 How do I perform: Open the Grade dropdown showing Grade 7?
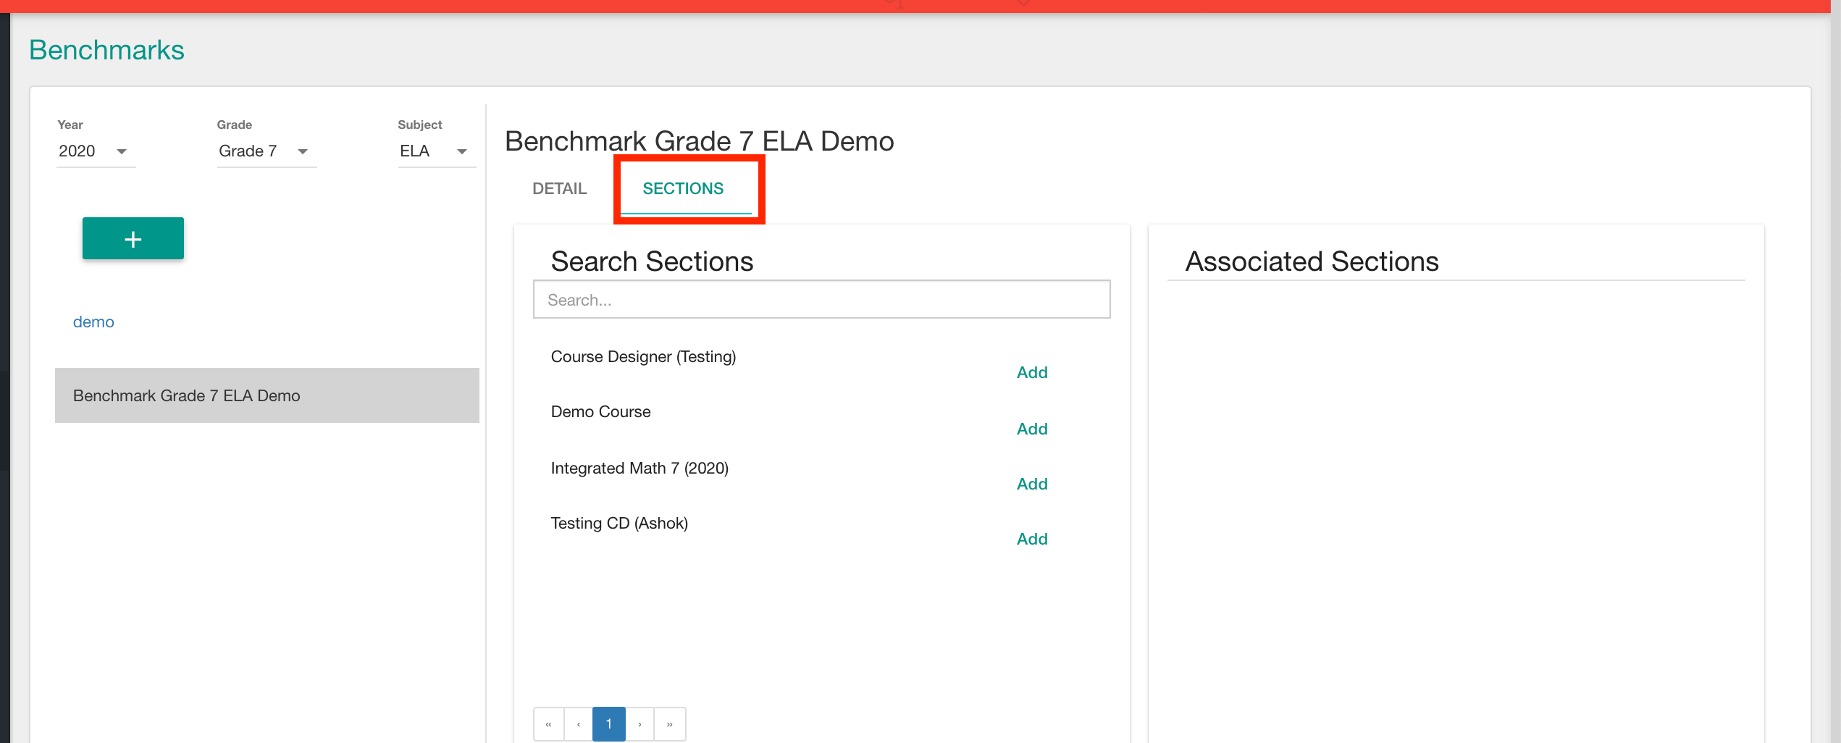coord(267,151)
